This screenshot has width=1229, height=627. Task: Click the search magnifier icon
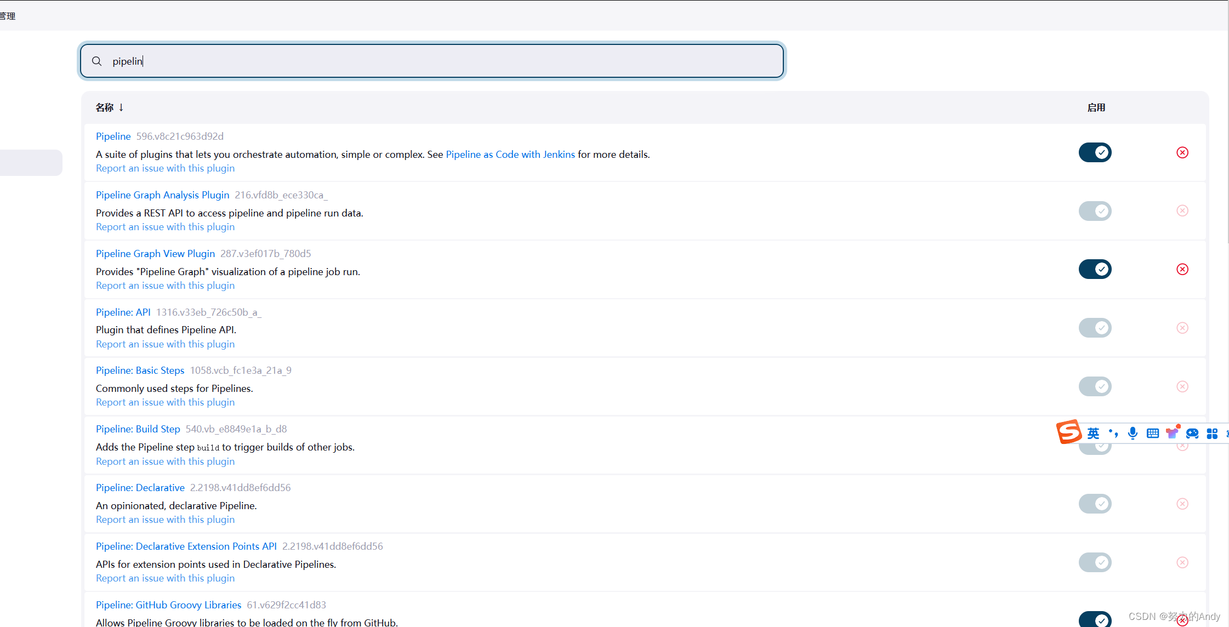(x=97, y=61)
